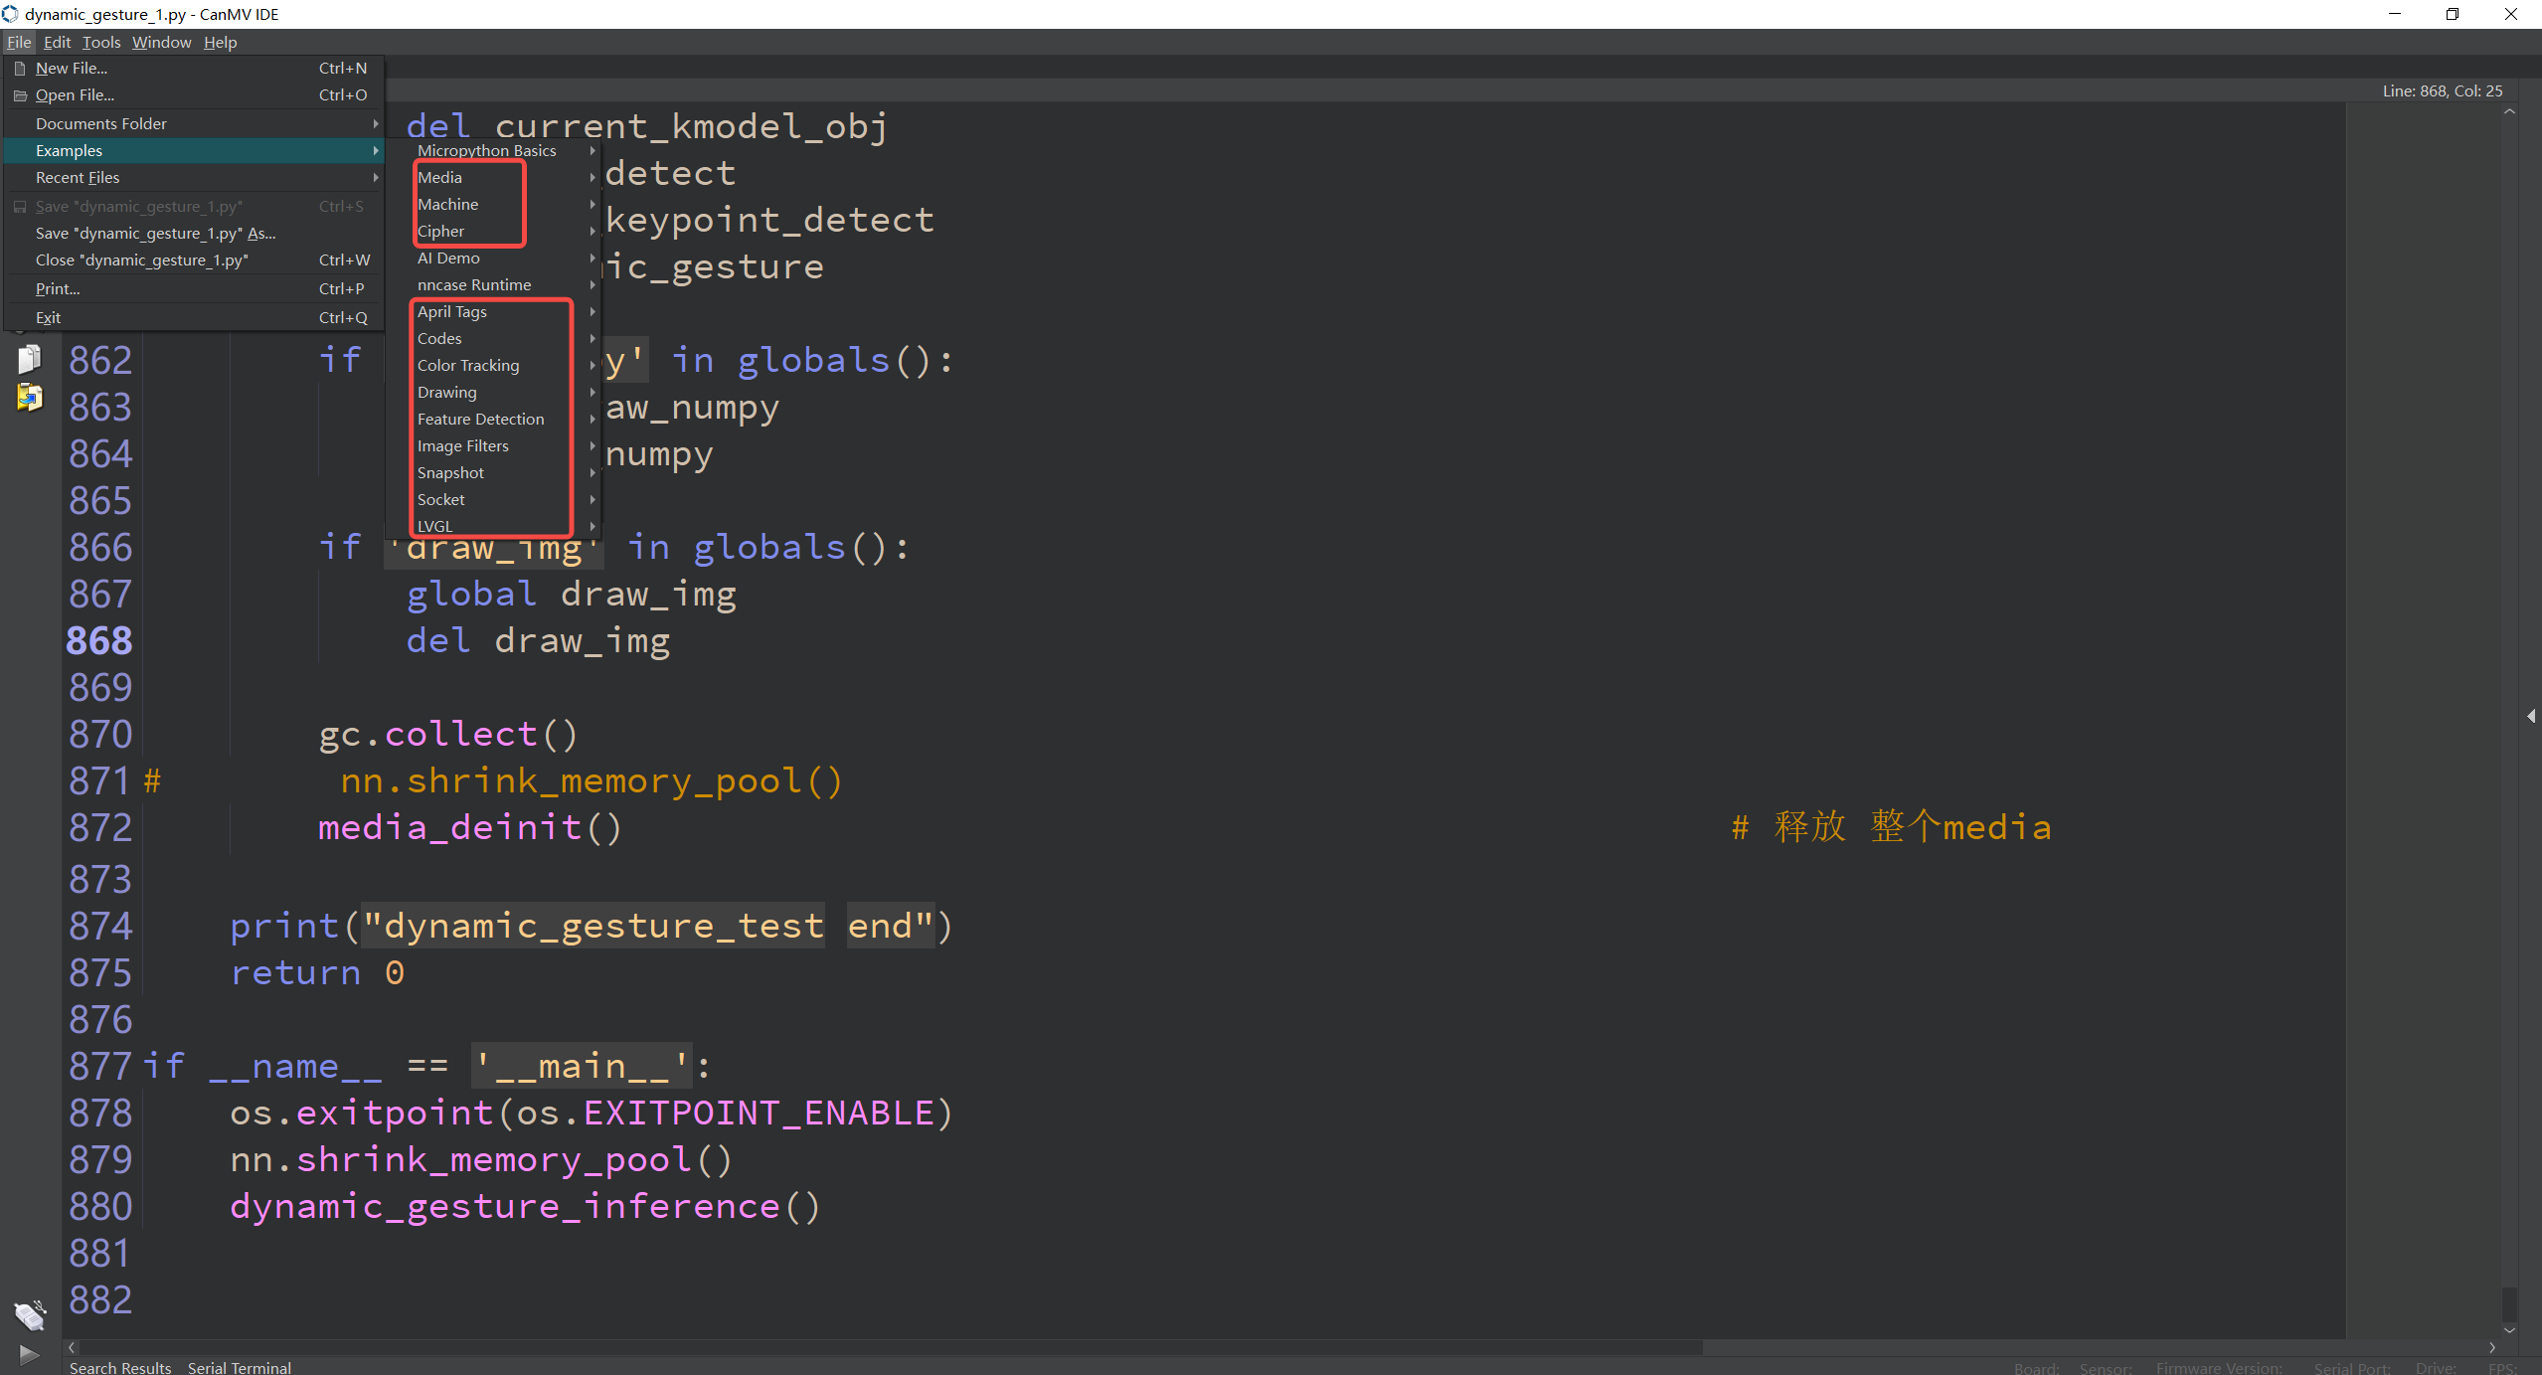Click the vertical scrollbar down arrow
Screen dimensions: 2542x1375
pyautogui.click(x=2509, y=1327)
